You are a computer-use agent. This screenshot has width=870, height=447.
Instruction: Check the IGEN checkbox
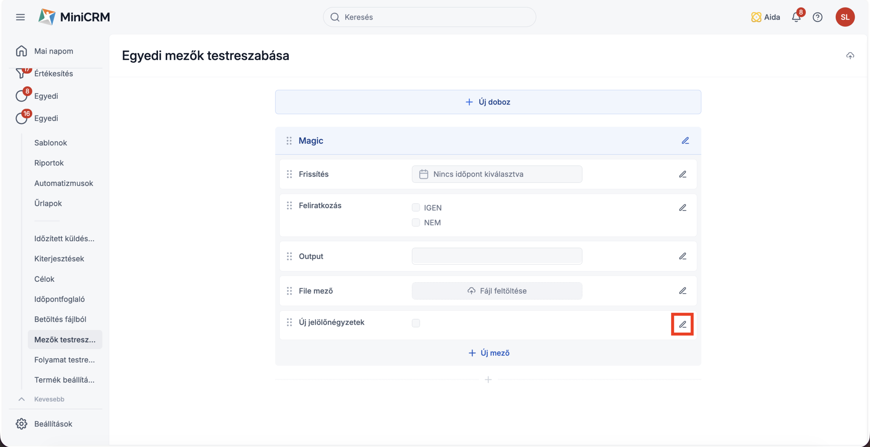[x=416, y=207]
